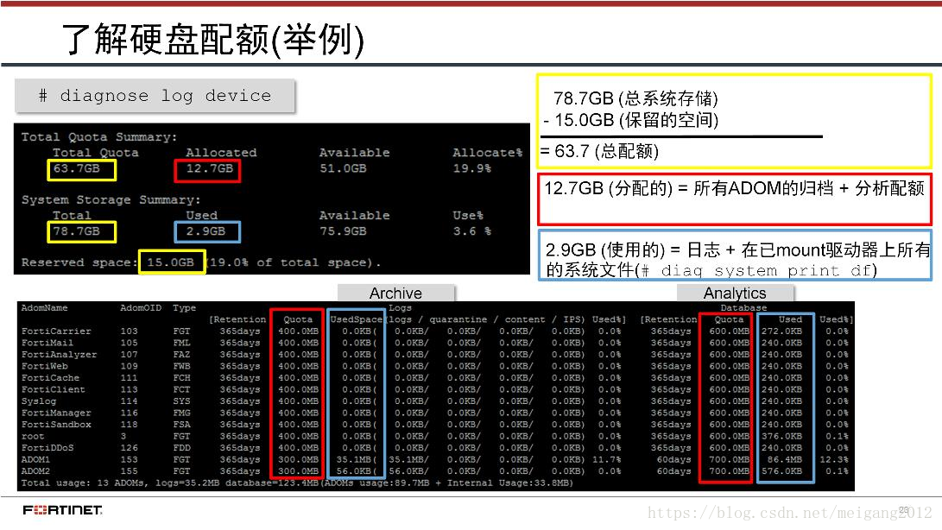Select the FortiManager row name
Screen dimensions: 942x530
56,413
